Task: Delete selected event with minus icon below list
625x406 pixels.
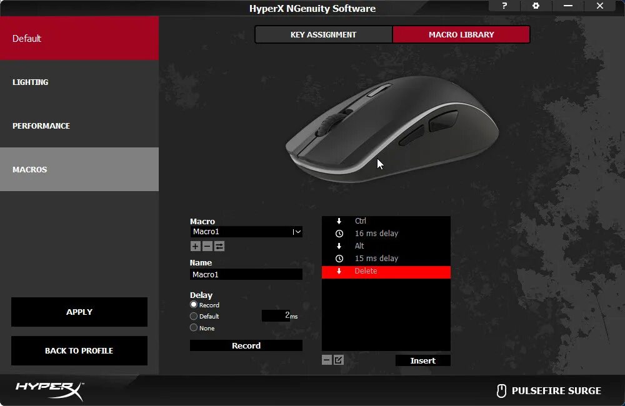Action: [x=326, y=360]
